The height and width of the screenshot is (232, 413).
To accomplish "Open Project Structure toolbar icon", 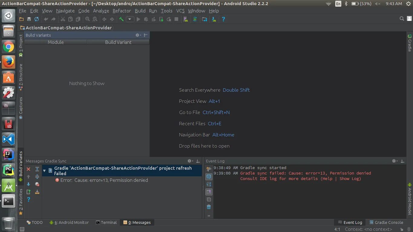I will click(x=205, y=19).
